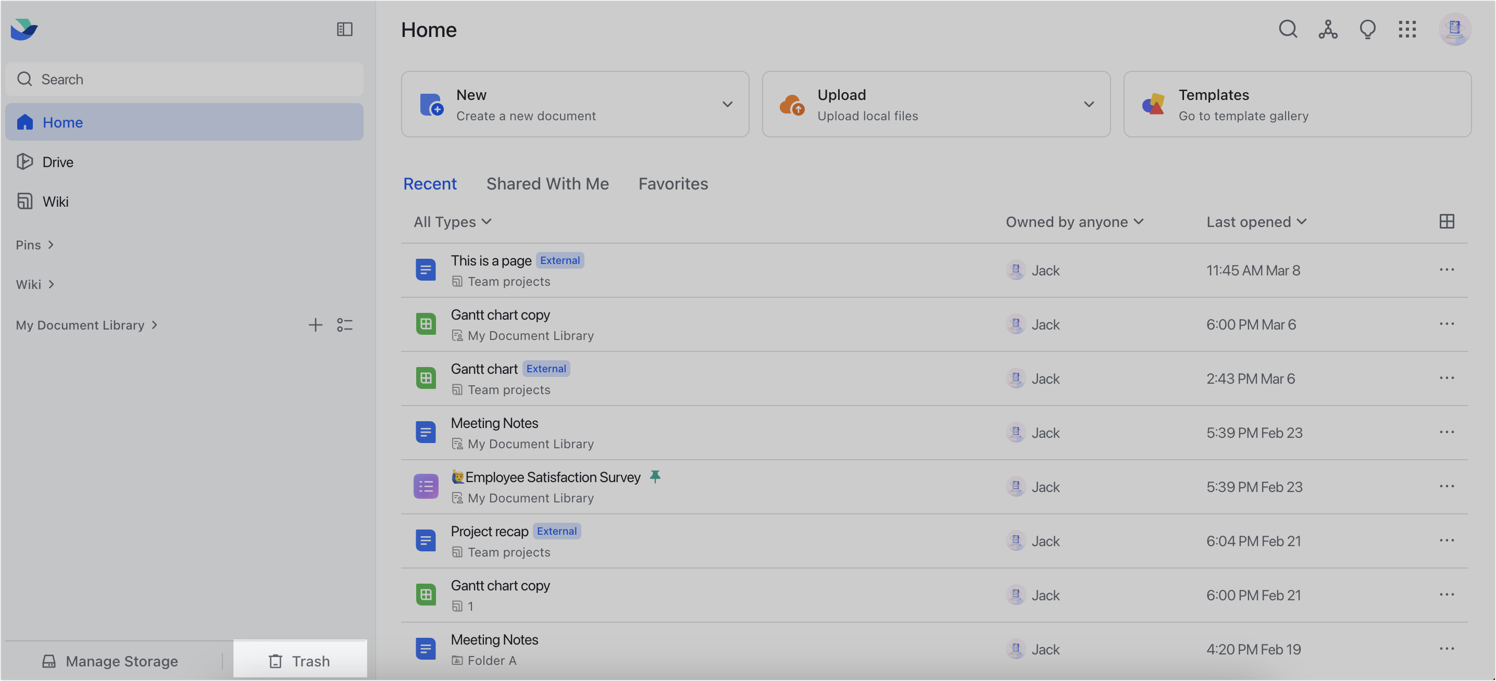This screenshot has width=1496, height=681.
Task: Toggle the sidebar collapse button
Action: pos(344,29)
